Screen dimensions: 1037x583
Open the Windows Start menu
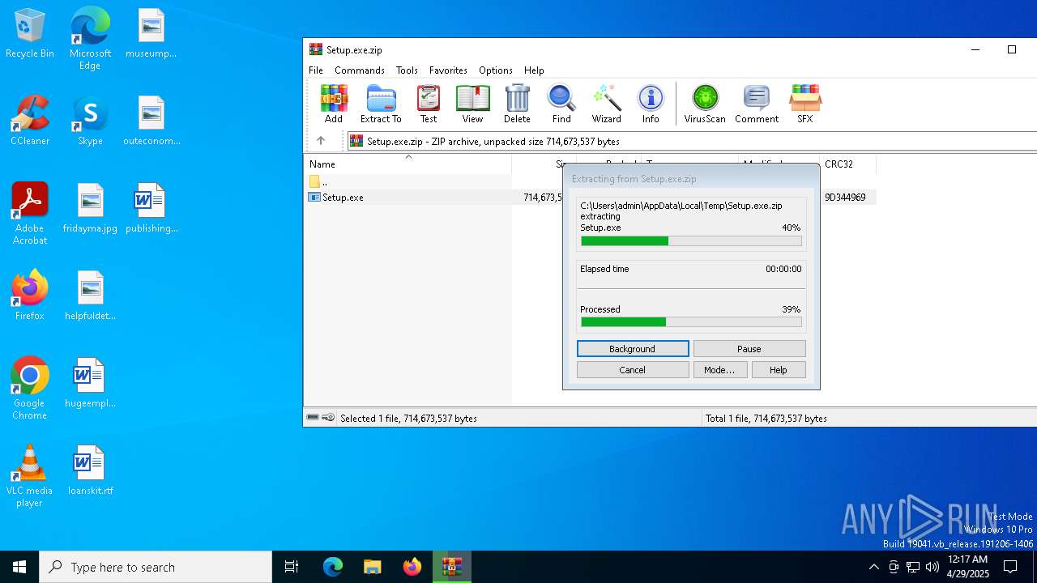(19, 567)
